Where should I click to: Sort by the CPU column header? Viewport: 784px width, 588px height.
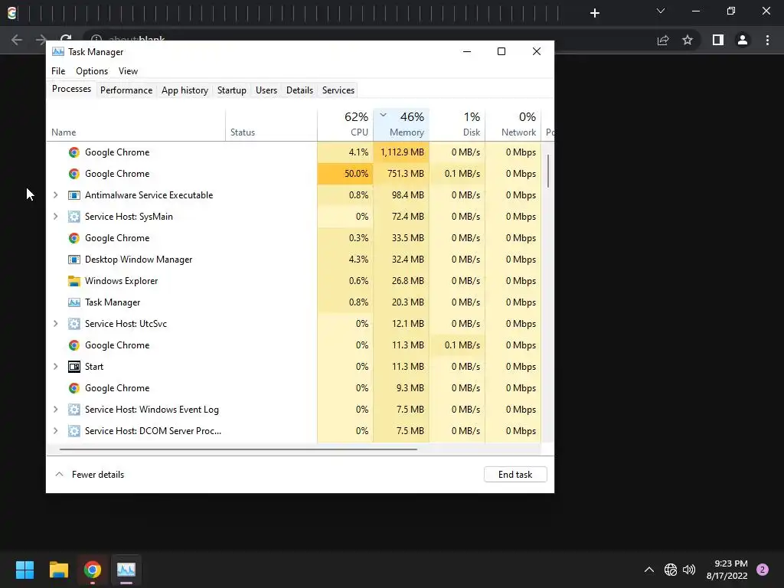click(345, 125)
